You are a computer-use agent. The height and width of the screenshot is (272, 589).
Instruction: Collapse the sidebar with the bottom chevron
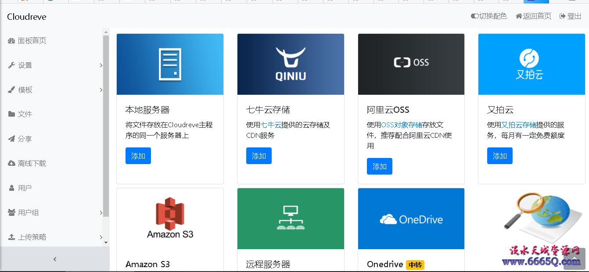pyautogui.click(x=55, y=259)
